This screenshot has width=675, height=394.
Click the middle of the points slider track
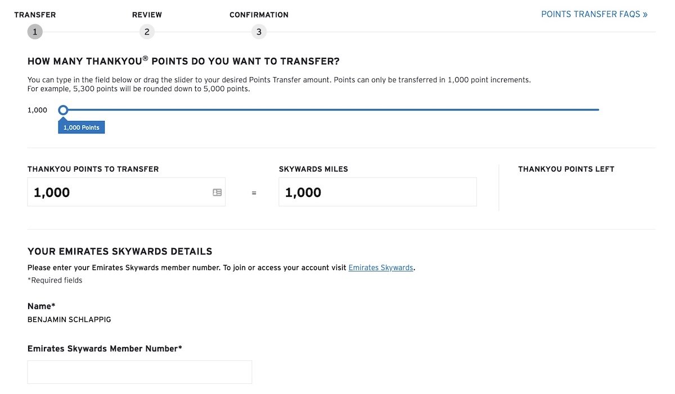(331, 110)
